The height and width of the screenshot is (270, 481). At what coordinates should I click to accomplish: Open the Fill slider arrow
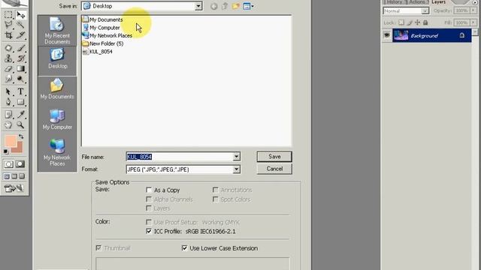point(473,22)
